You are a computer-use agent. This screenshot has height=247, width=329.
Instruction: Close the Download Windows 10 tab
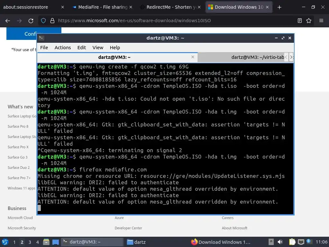267,7
